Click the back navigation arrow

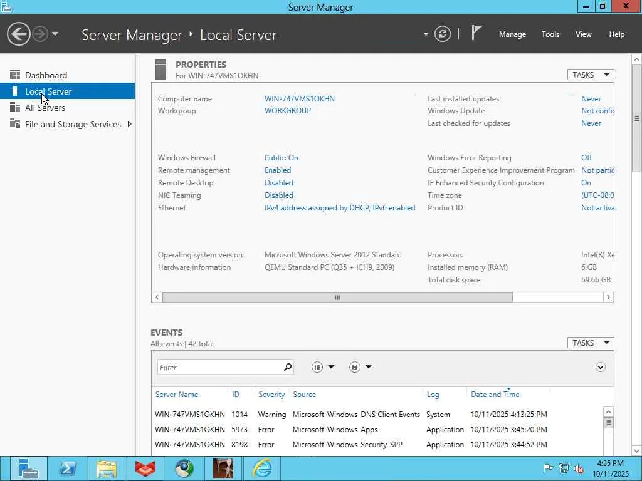[18, 34]
